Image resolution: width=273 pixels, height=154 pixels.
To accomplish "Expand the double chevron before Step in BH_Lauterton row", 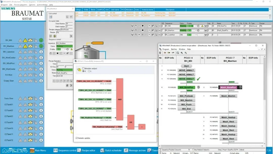I will point(205,35).
